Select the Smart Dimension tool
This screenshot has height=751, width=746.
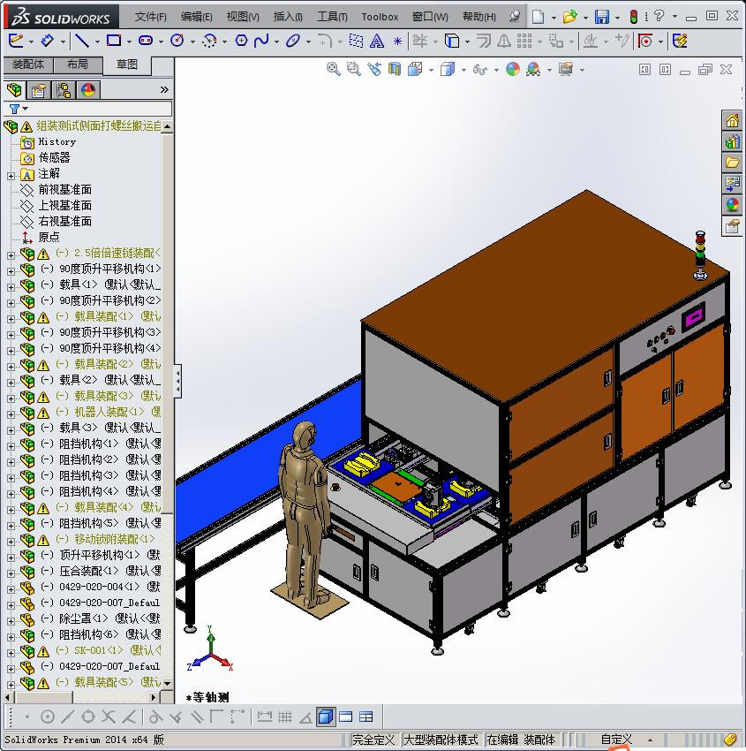click(47, 41)
